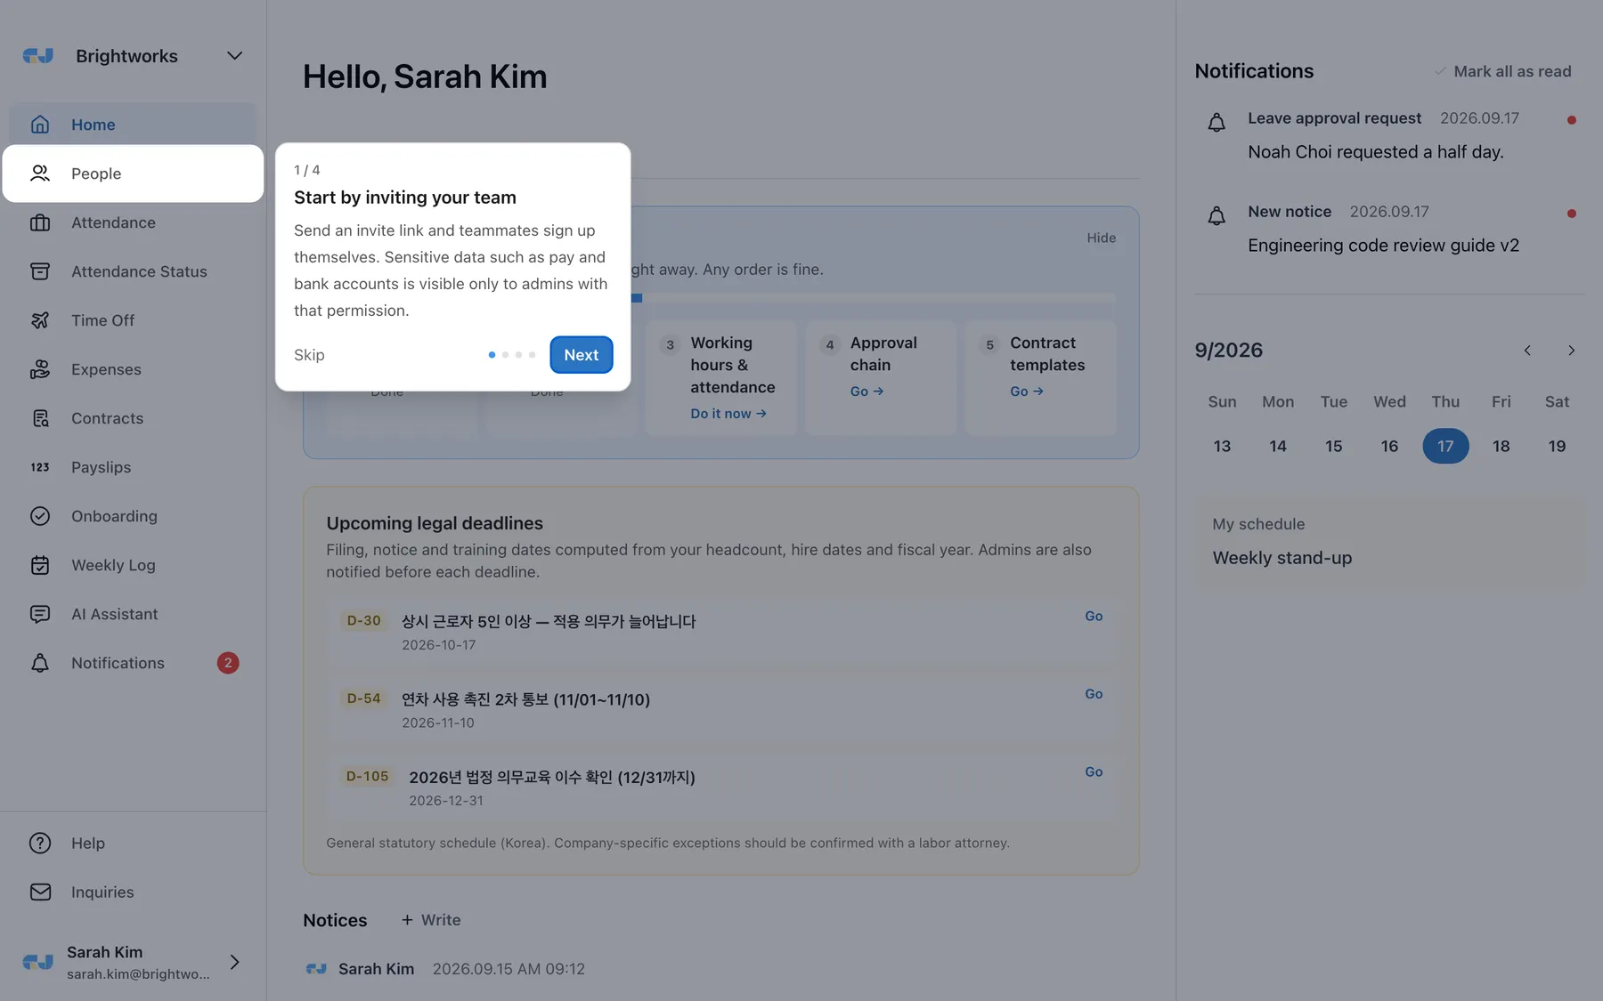
Task: Open the Time Off menu label
Action: [x=102, y=320]
